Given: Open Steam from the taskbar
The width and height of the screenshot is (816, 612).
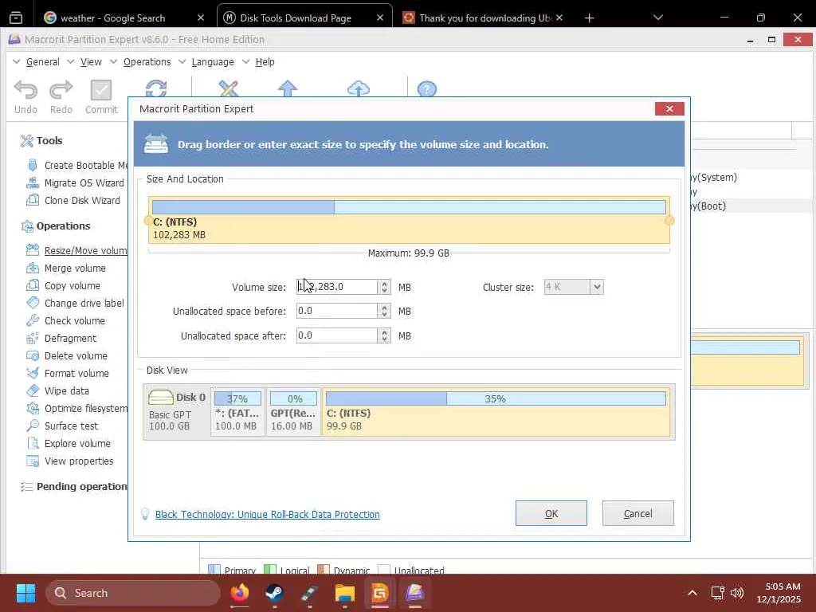Looking at the screenshot, I should [x=274, y=593].
